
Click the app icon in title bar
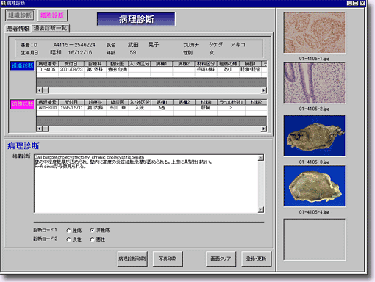click(3, 3)
